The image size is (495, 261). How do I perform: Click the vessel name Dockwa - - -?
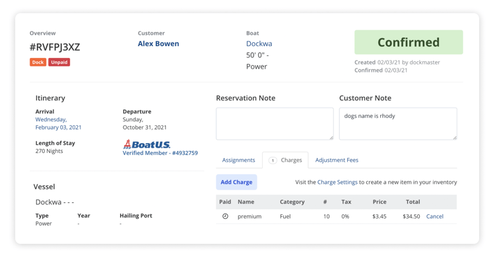coord(55,202)
